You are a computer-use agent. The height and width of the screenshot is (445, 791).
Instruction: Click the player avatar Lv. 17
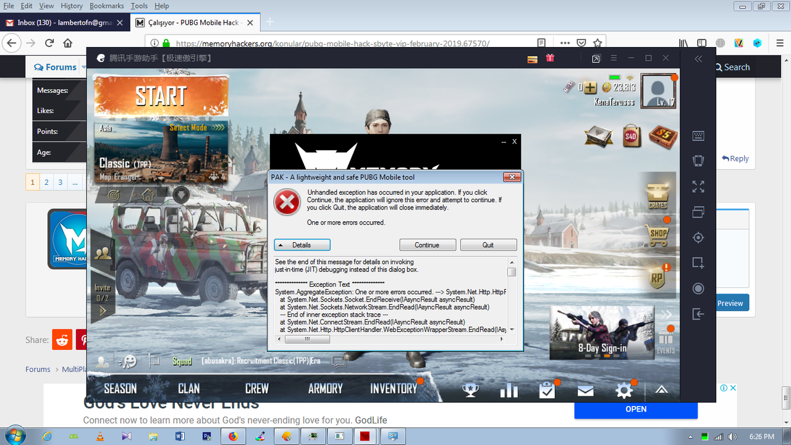[x=658, y=91]
